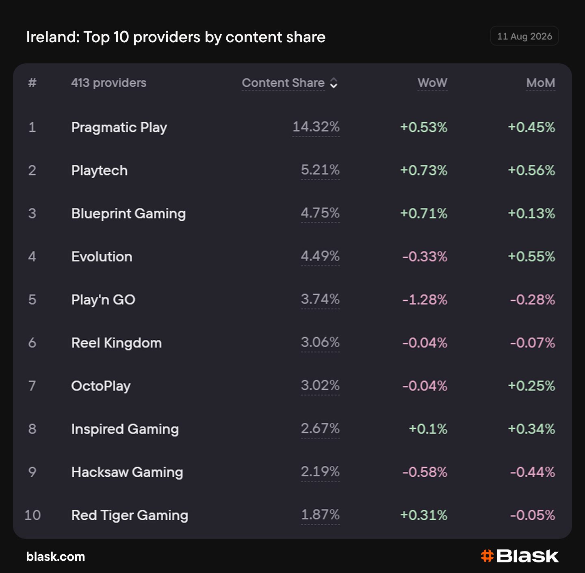
Task: Select the Reel Kingdom provider
Action: [117, 343]
